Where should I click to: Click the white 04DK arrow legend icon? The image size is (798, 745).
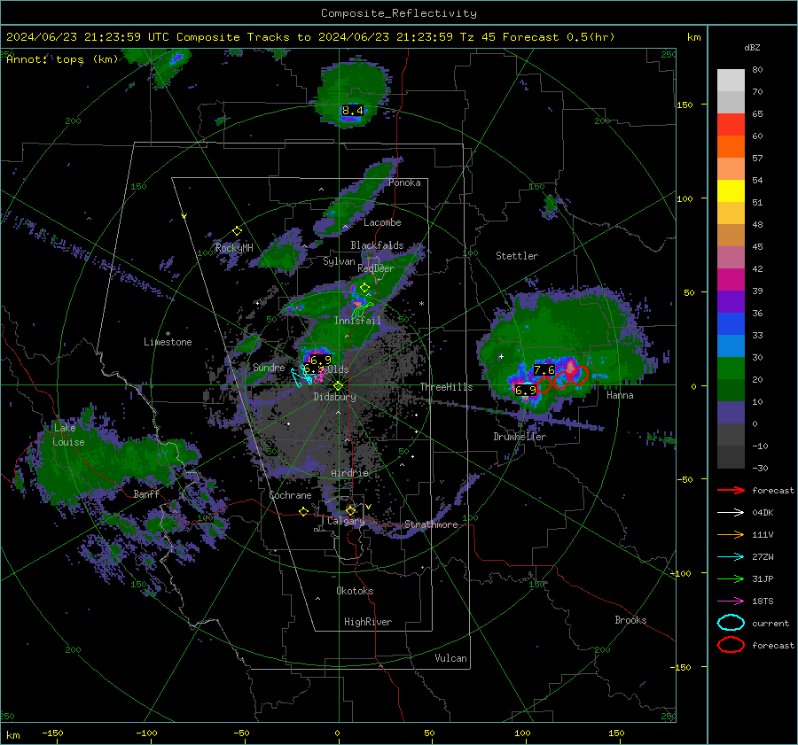click(x=731, y=513)
